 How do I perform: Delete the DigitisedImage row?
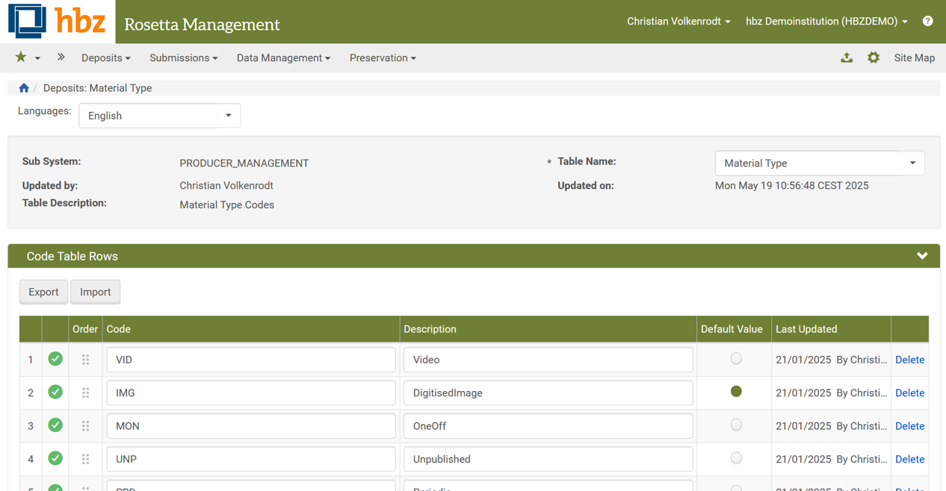pyautogui.click(x=909, y=393)
